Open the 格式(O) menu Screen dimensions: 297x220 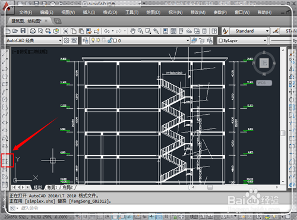coord(110,12)
